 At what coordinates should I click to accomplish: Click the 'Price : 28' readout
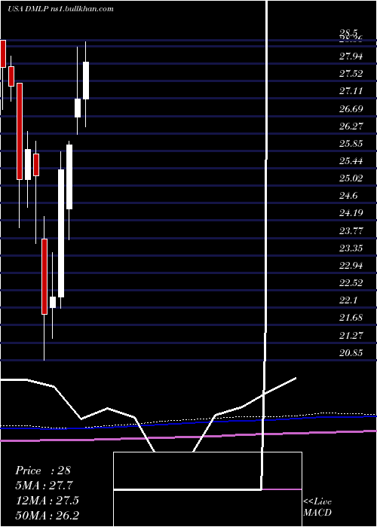pos(43,471)
